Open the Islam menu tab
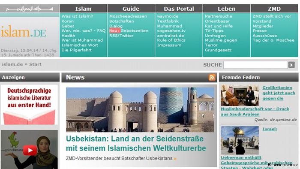 tap(83, 9)
